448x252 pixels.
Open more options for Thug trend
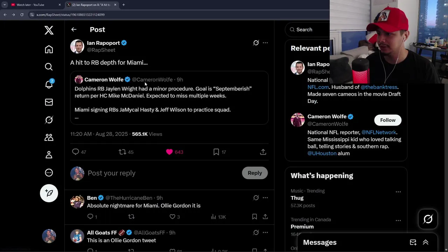click(x=398, y=192)
